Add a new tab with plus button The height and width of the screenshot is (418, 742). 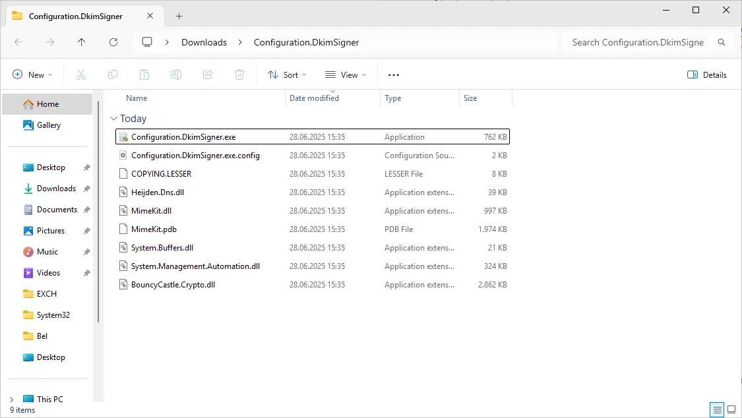tap(179, 16)
